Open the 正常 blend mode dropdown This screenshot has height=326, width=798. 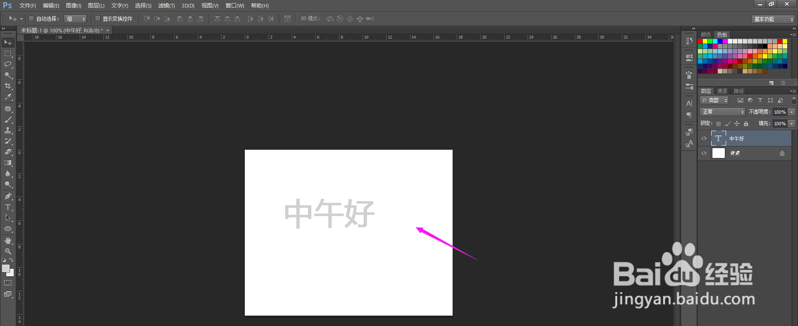tap(723, 112)
